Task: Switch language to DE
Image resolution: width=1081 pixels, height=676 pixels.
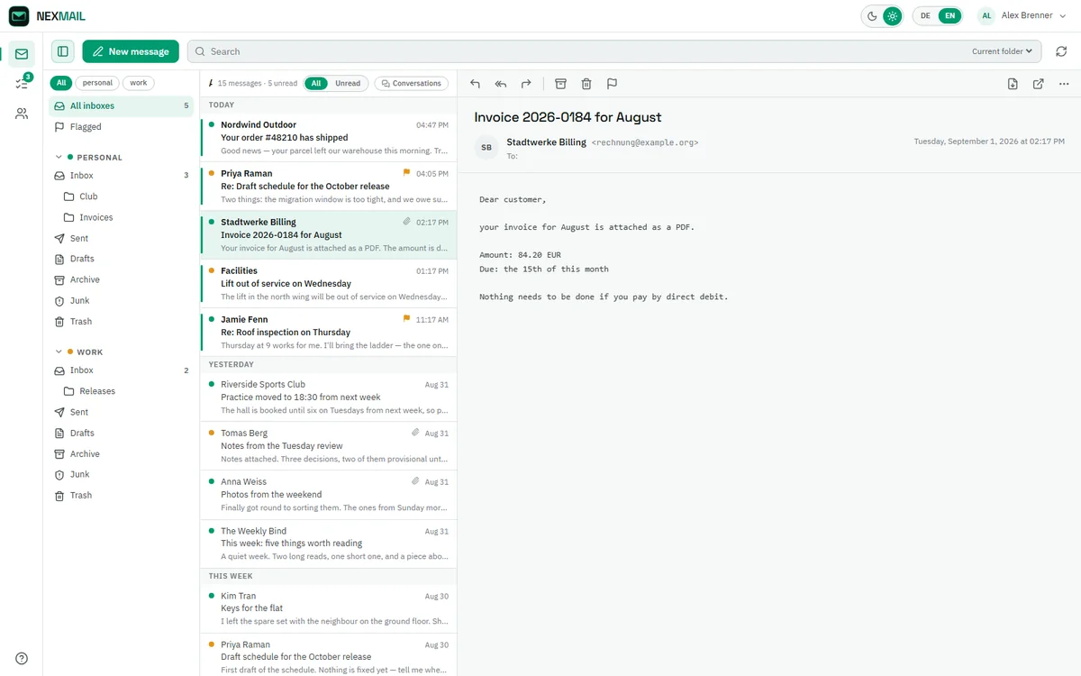Action: [925, 15]
